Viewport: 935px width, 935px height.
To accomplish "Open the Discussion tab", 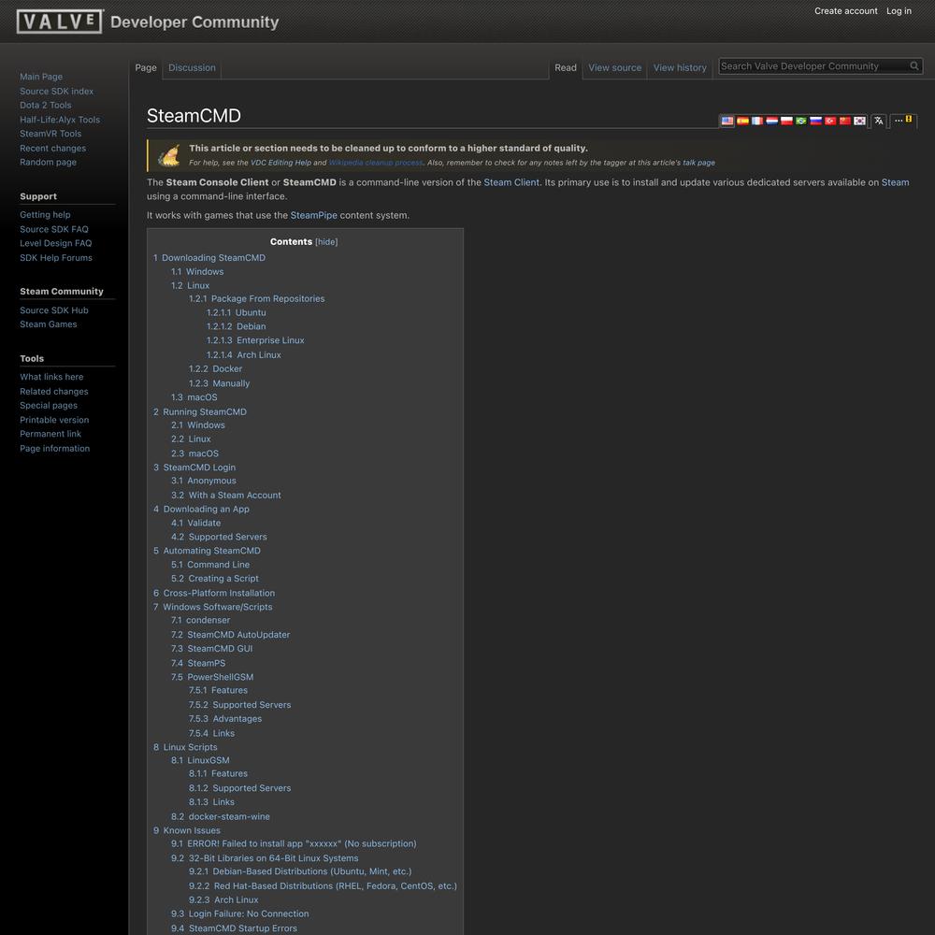I will (x=192, y=68).
